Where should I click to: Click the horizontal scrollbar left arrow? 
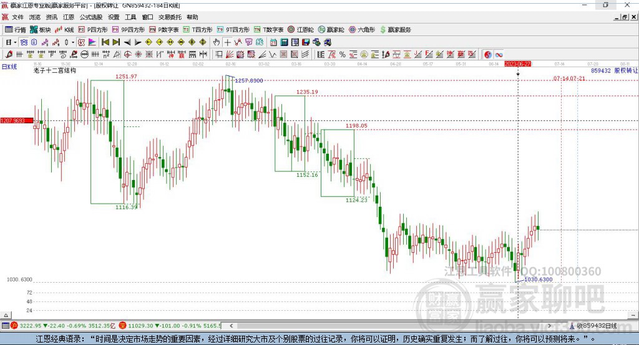click(231, 326)
